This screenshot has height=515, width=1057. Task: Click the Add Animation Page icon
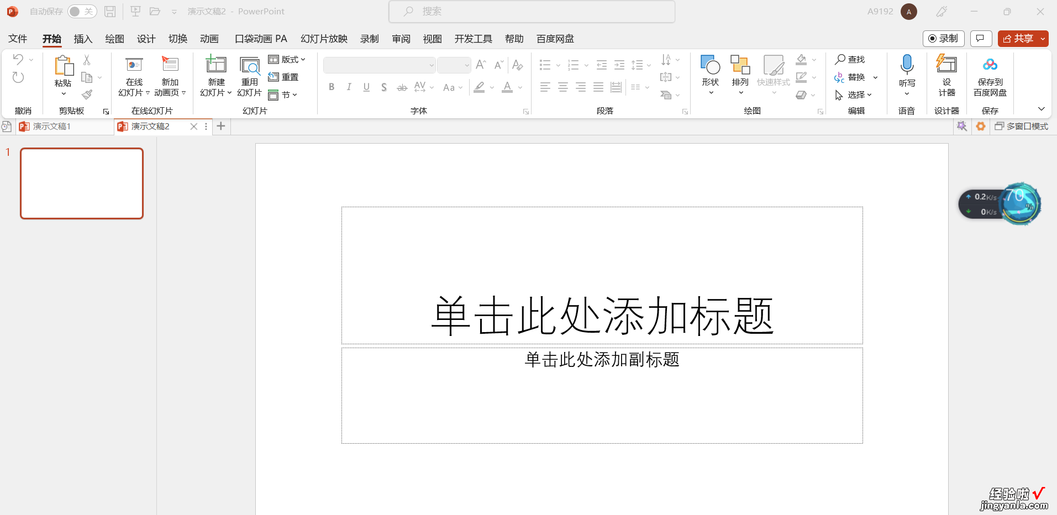coord(170,65)
